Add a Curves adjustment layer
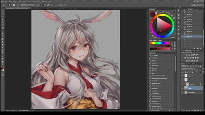This screenshot has width=205, height=115. click(x=192, y=55)
